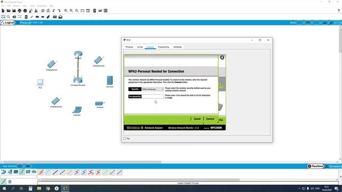Image resolution: width=342 pixels, height=192 pixels.
Task: Select the Draw Ellipse tool
Action: (43, 17)
